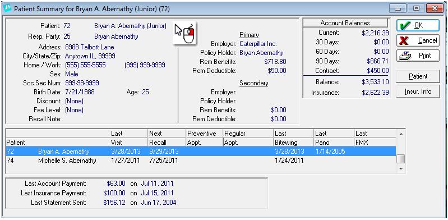Viewport: 448px width, 220px height.
Task: Click the mouse pointer icon near patient name
Action: [x=184, y=33]
